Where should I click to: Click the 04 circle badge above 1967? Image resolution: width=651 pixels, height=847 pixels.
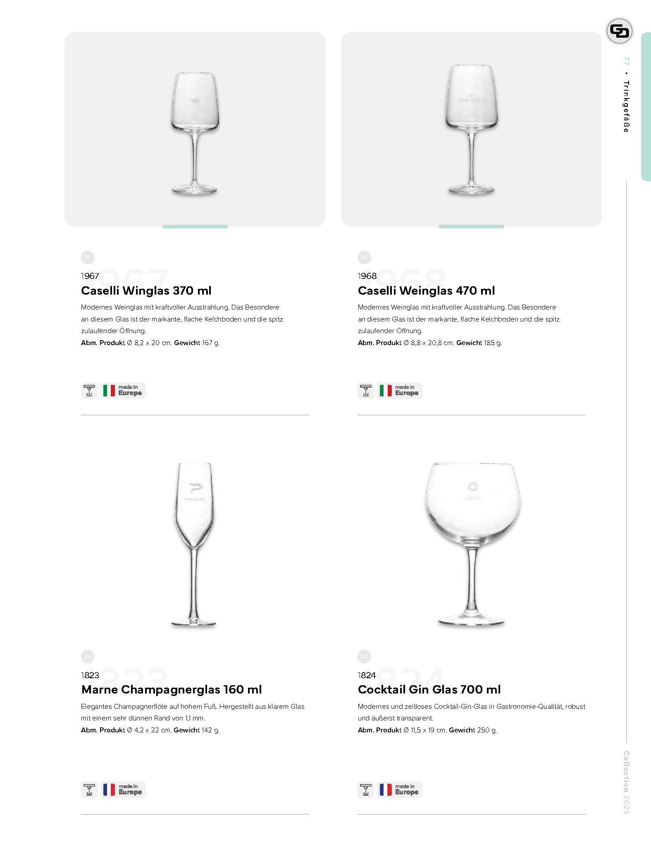point(88,257)
